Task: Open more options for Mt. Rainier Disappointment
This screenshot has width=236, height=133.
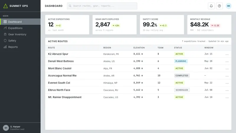Action: 227,98
